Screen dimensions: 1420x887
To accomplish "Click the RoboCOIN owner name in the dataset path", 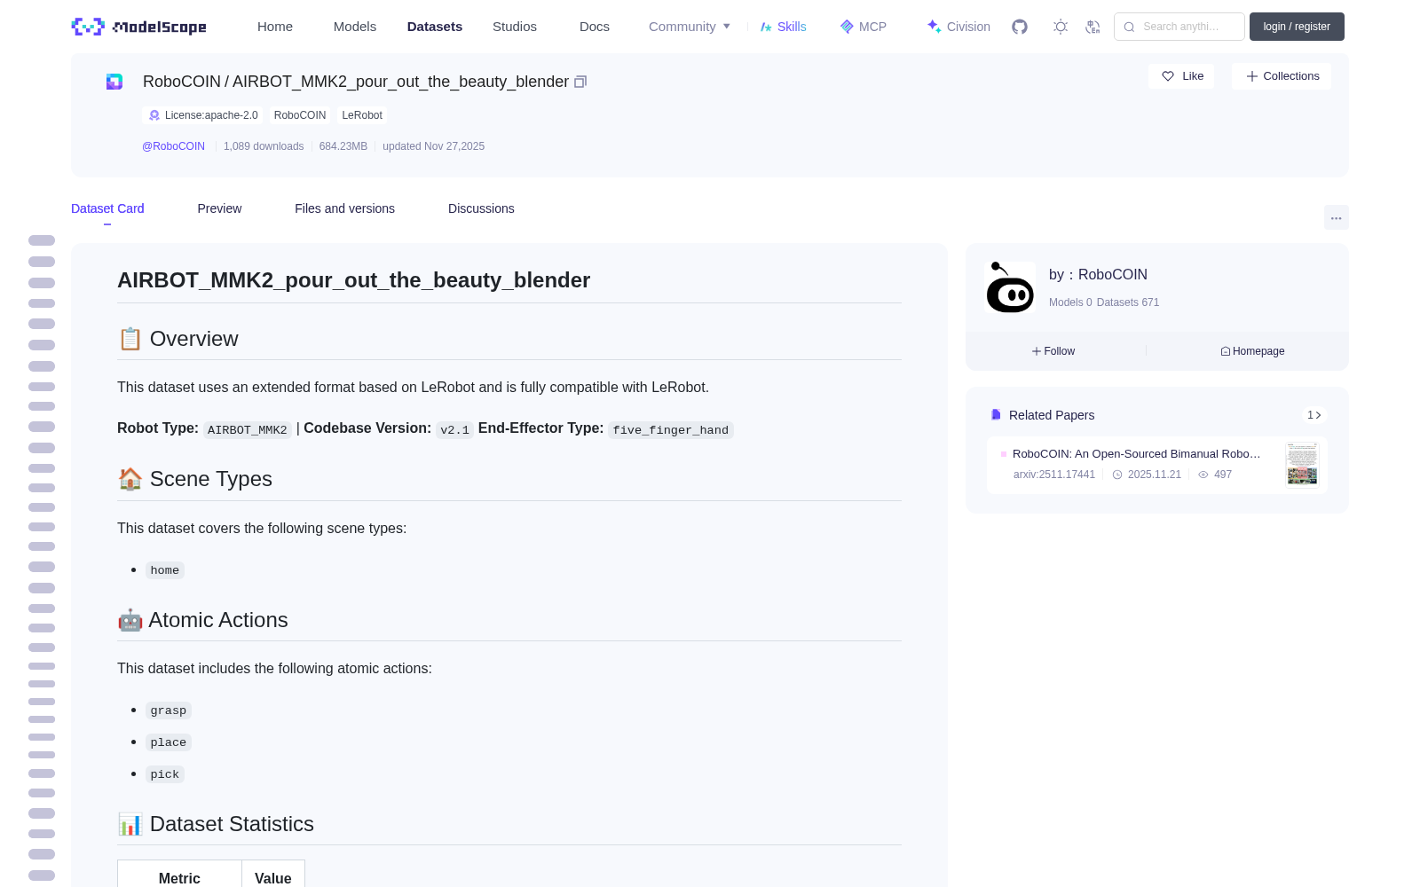I will pyautogui.click(x=182, y=82).
